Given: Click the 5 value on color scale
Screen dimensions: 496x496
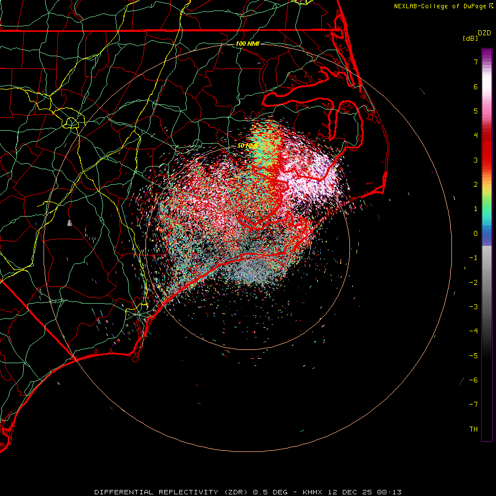Looking at the screenshot, I should coord(476,111).
